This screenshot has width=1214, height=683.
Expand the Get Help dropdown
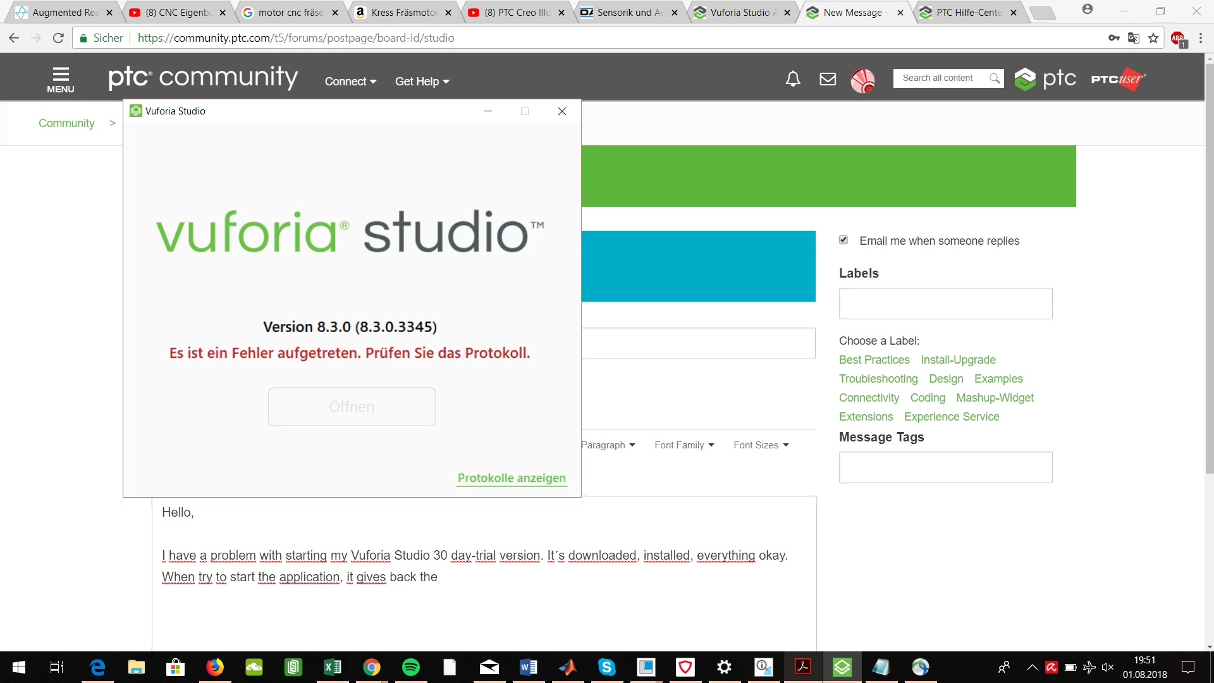[422, 82]
